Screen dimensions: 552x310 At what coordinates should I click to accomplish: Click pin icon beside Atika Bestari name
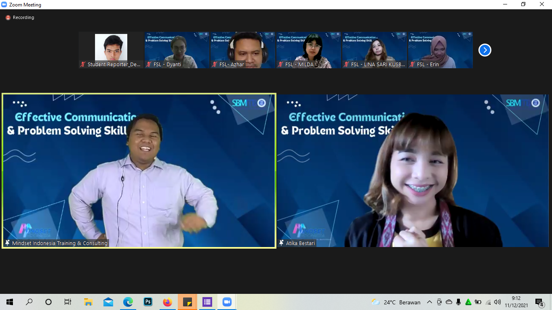coord(281,243)
